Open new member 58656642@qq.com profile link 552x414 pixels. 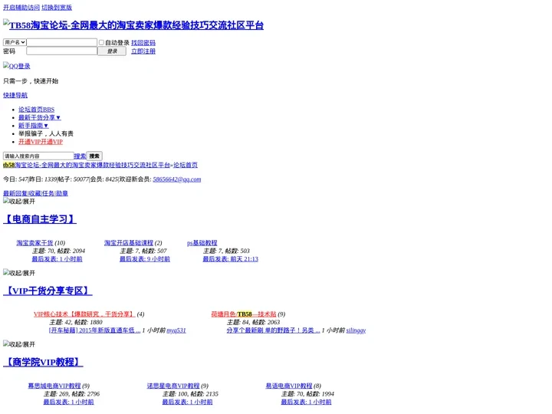pyautogui.click(x=177, y=179)
